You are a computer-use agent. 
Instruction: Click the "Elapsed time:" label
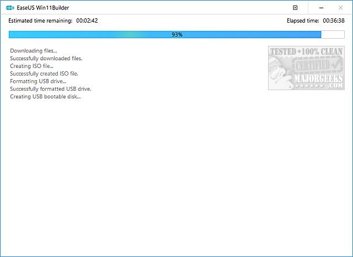(x=303, y=21)
